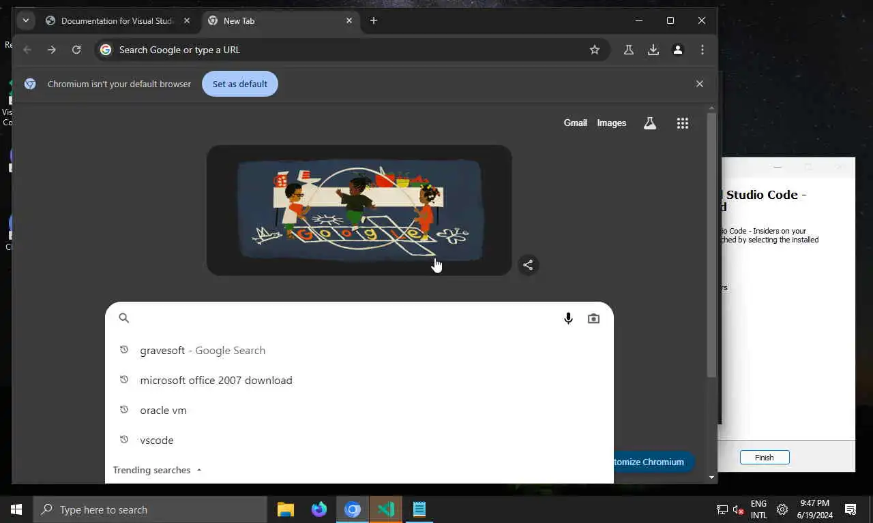Click the taskbar search box

[150, 509]
